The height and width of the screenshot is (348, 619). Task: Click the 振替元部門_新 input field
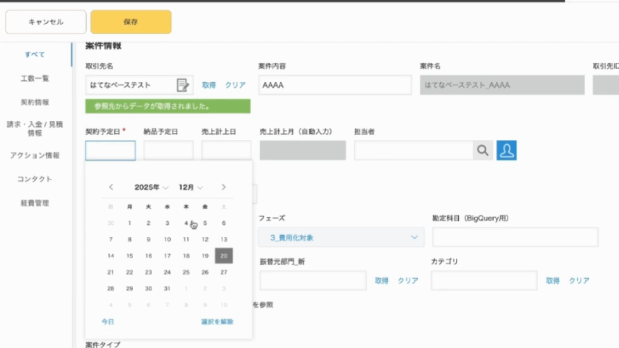pyautogui.click(x=312, y=280)
